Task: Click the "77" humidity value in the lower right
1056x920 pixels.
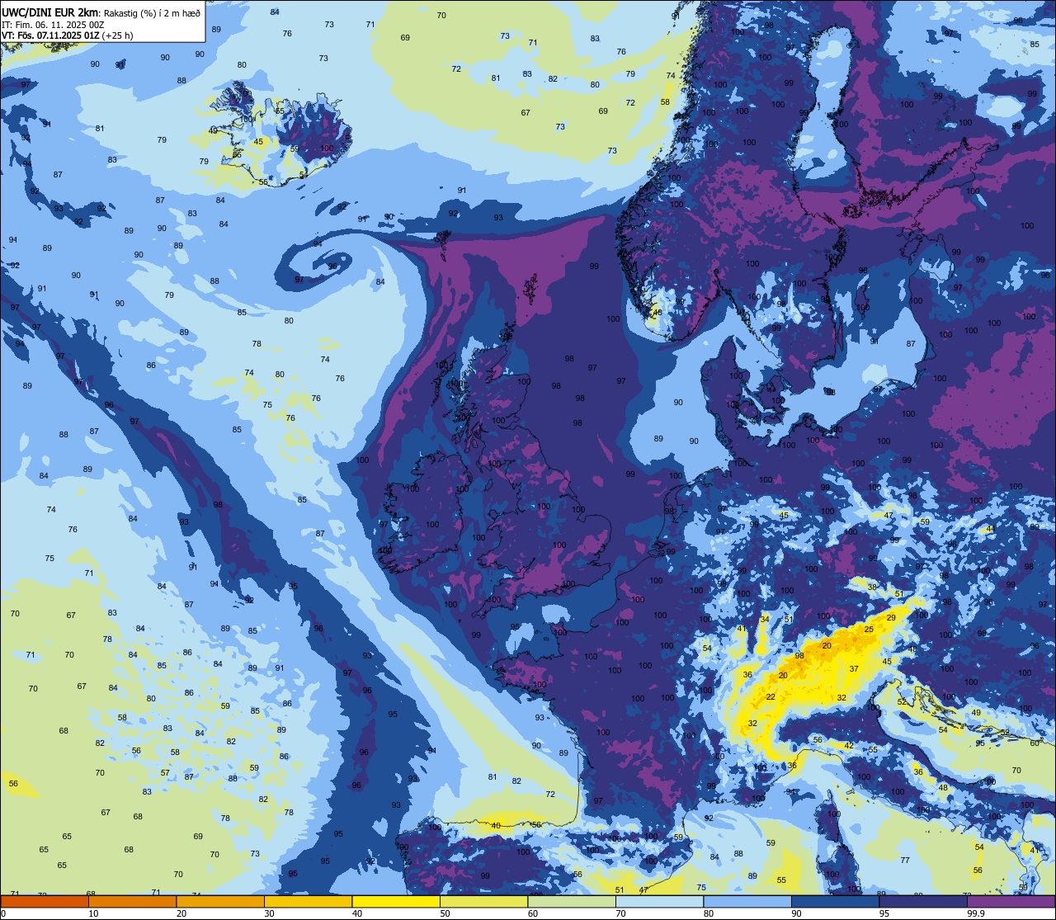Action: point(905,861)
